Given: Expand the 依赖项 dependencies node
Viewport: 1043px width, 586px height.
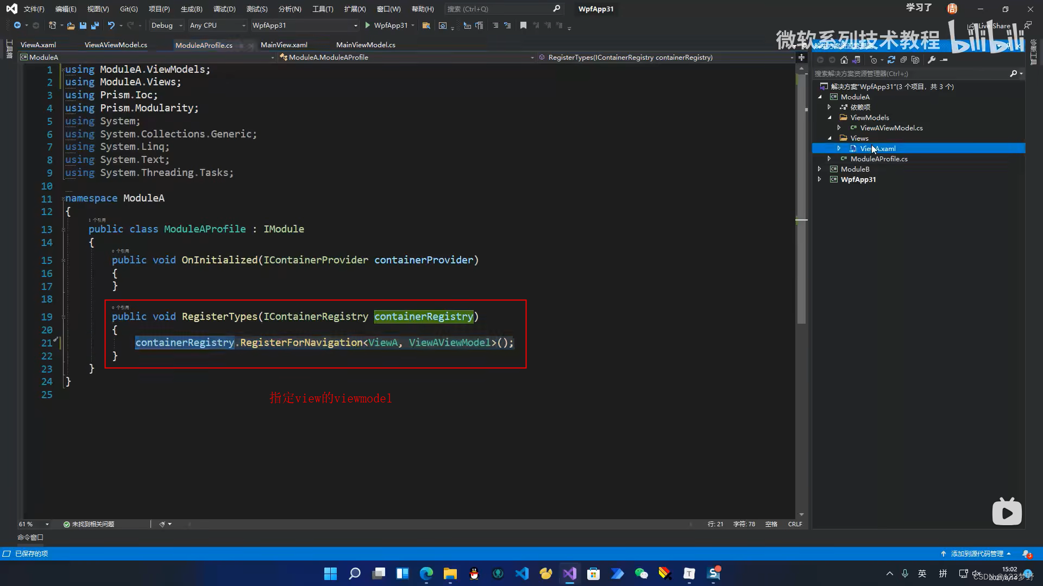Looking at the screenshot, I should click(x=829, y=107).
